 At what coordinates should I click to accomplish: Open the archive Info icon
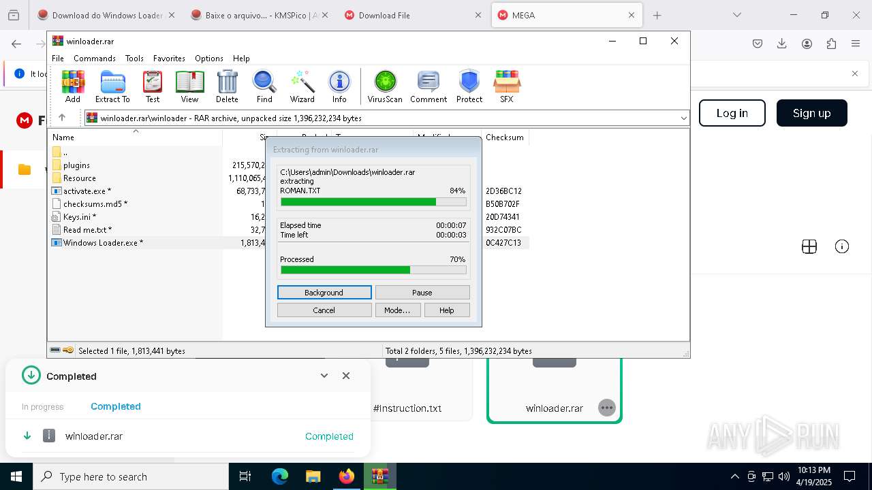(339, 86)
